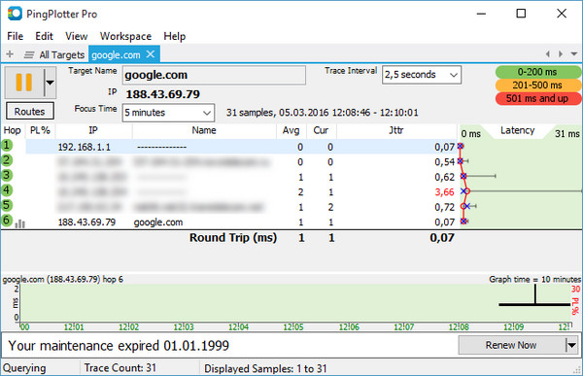
Task: Click the IP column header
Action: [93, 130]
